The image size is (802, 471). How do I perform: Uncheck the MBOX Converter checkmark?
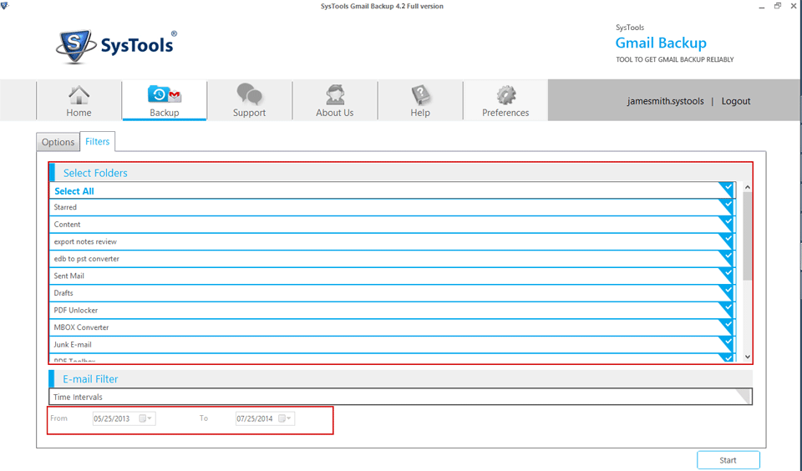726,327
